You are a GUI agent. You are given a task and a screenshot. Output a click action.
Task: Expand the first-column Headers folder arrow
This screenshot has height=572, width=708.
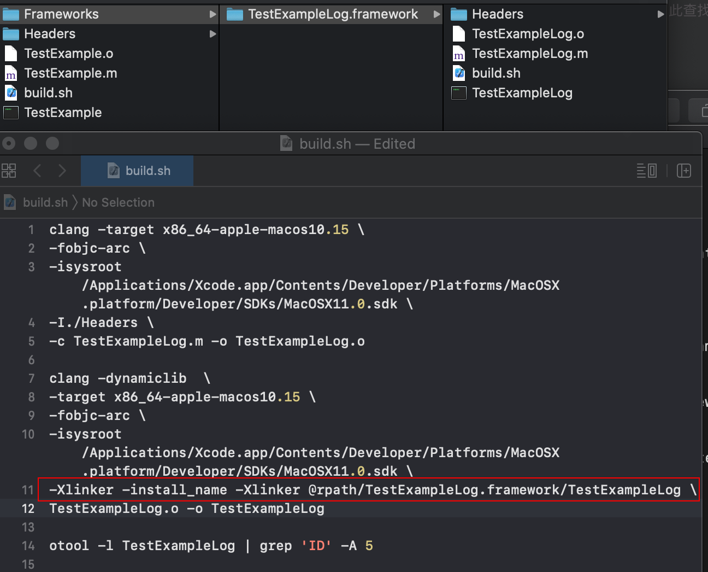pos(213,34)
